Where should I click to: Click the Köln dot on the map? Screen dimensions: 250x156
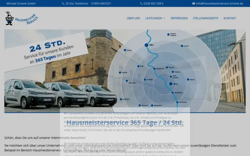click(x=146, y=45)
